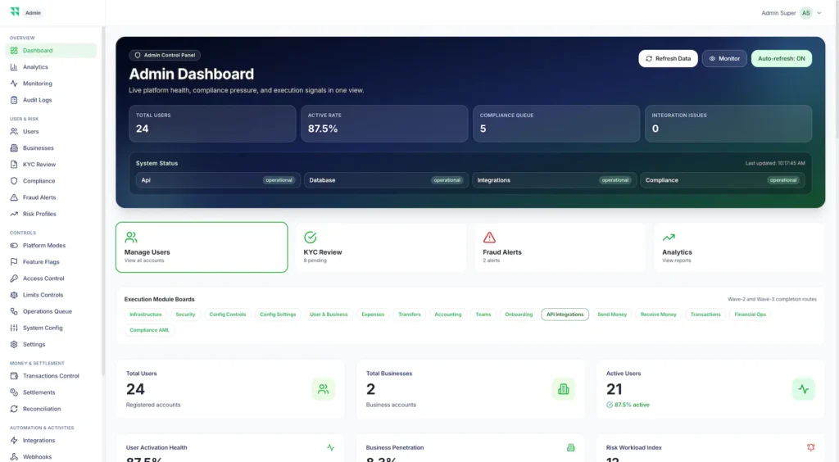Select the Financial Ops module chip
Image resolution: width=839 pixels, height=462 pixels.
click(x=751, y=315)
